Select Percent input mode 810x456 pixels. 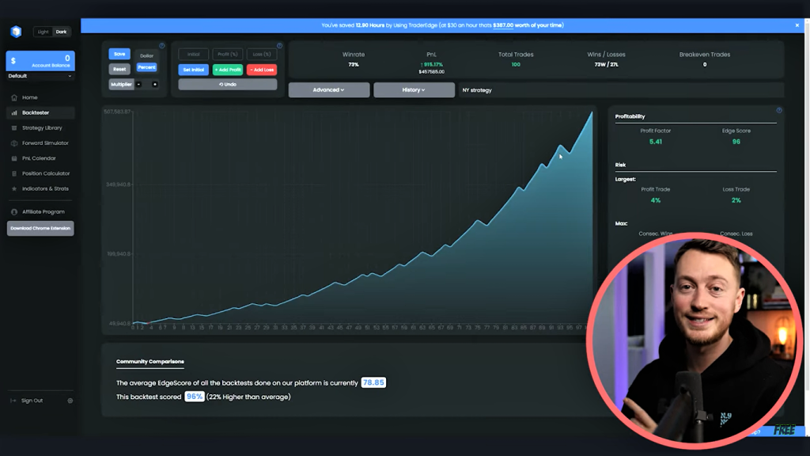coord(146,67)
